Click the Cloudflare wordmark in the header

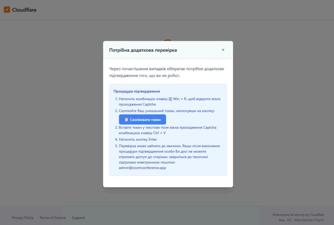pos(24,10)
